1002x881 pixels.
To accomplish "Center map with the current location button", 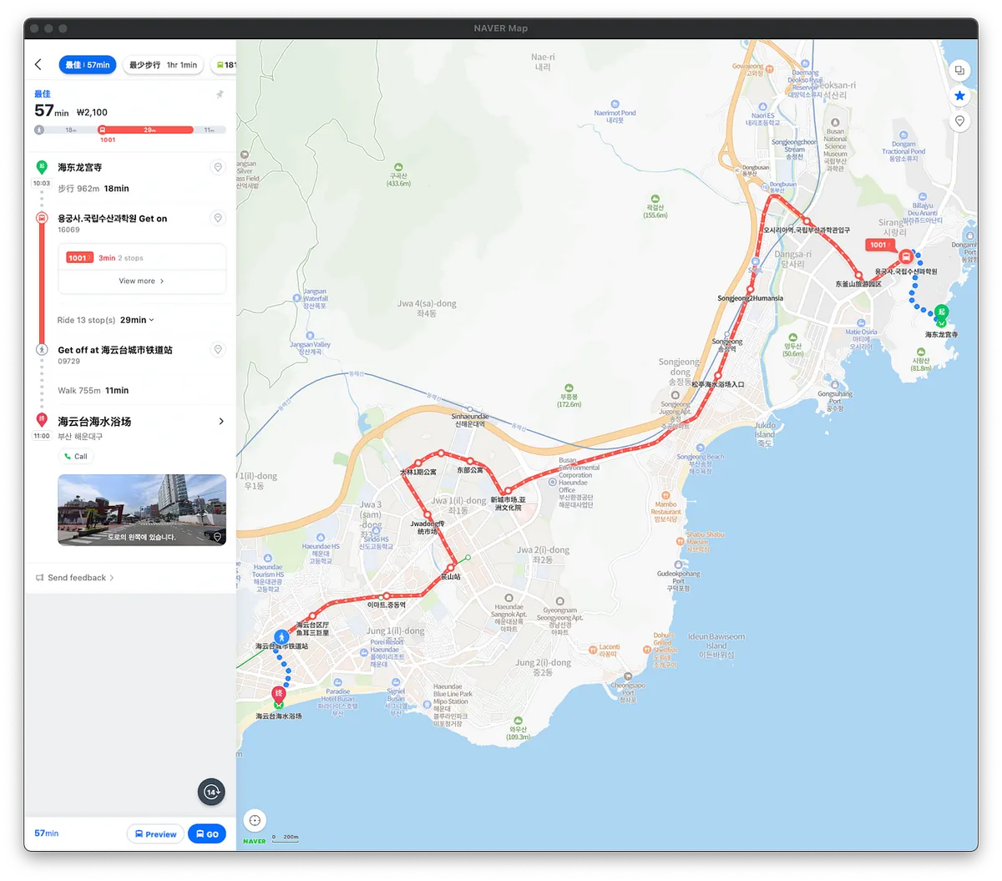I will point(256,820).
